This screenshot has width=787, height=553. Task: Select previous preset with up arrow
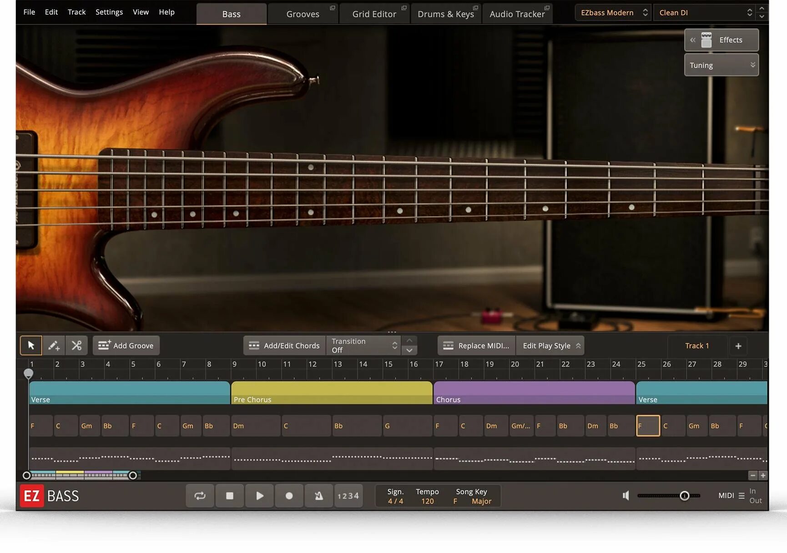[x=762, y=9]
